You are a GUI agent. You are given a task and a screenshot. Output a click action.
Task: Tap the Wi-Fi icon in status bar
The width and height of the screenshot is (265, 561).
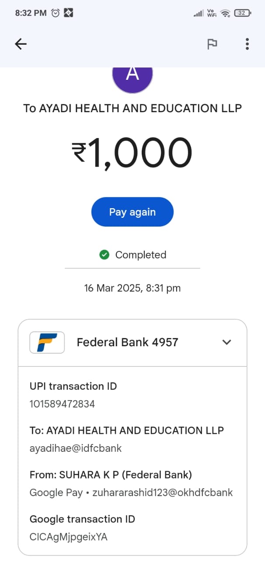225,13
